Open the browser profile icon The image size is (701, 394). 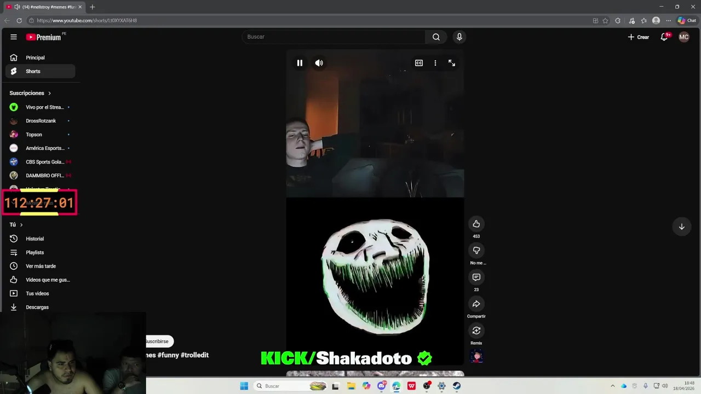tap(656, 21)
